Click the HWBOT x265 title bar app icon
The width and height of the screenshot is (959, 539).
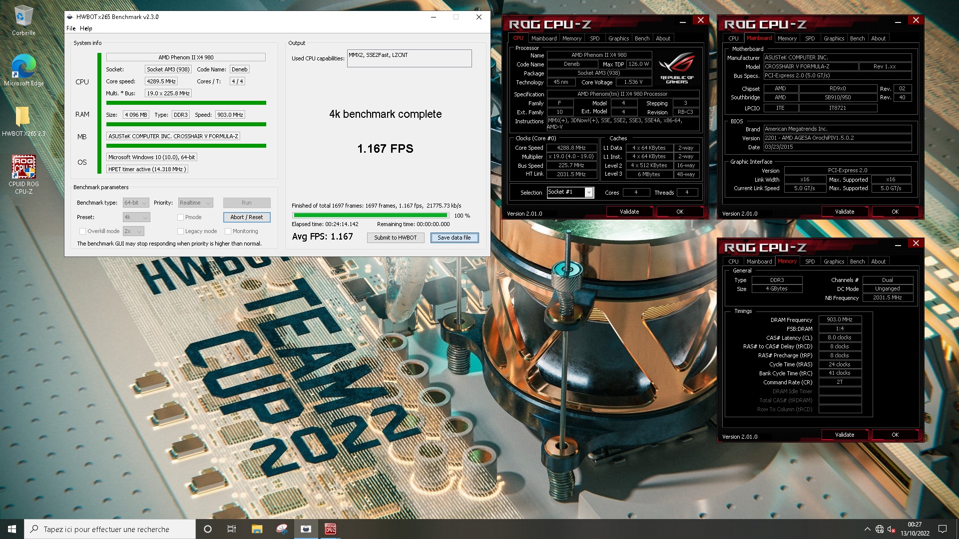point(70,17)
